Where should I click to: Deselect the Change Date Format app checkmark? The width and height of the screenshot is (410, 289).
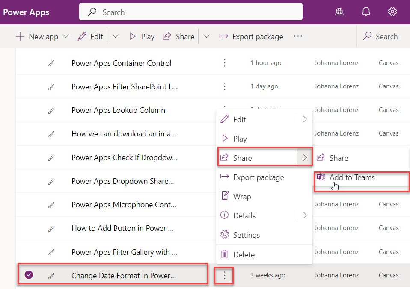click(29, 275)
